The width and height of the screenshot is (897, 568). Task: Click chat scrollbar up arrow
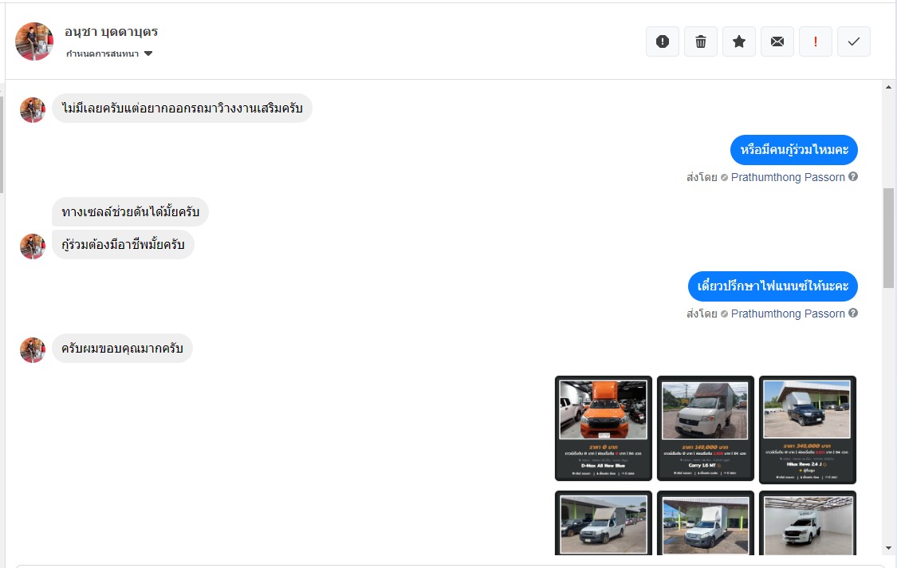pyautogui.click(x=888, y=88)
